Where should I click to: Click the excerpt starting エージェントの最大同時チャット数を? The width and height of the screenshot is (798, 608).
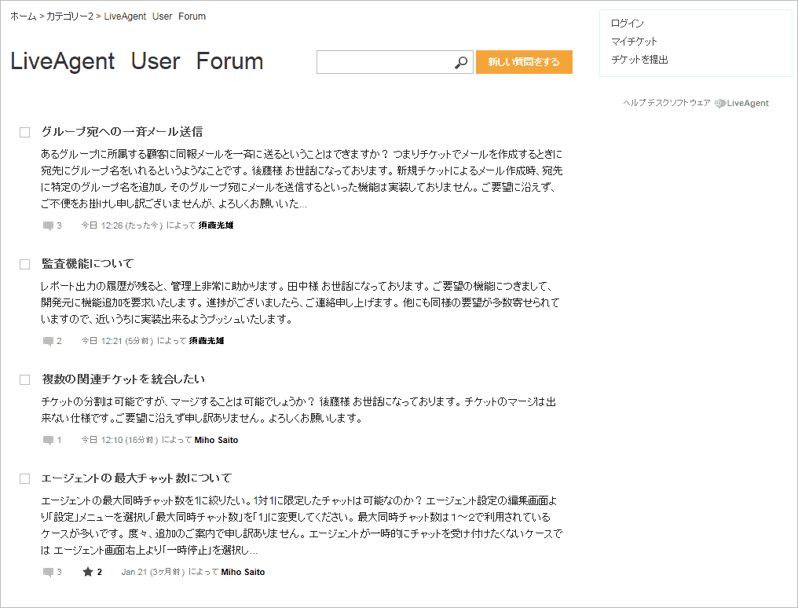click(302, 525)
